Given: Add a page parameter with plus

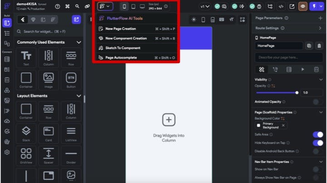Looking at the screenshot, I should pyautogui.click(x=320, y=18).
